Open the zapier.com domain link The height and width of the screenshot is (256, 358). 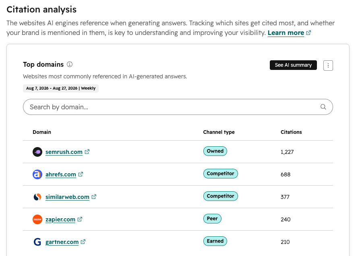click(x=60, y=219)
